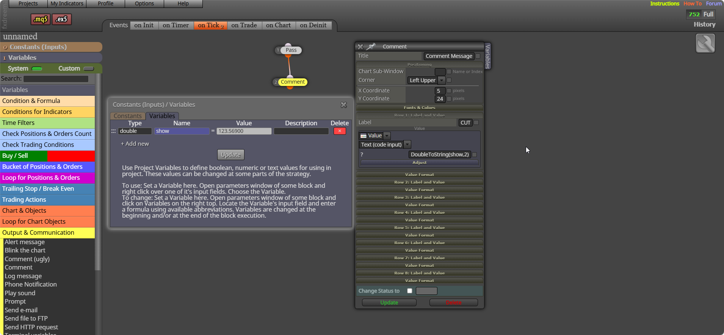Expand the Fonts & Colors section
The height and width of the screenshot is (335, 724).
(420, 108)
